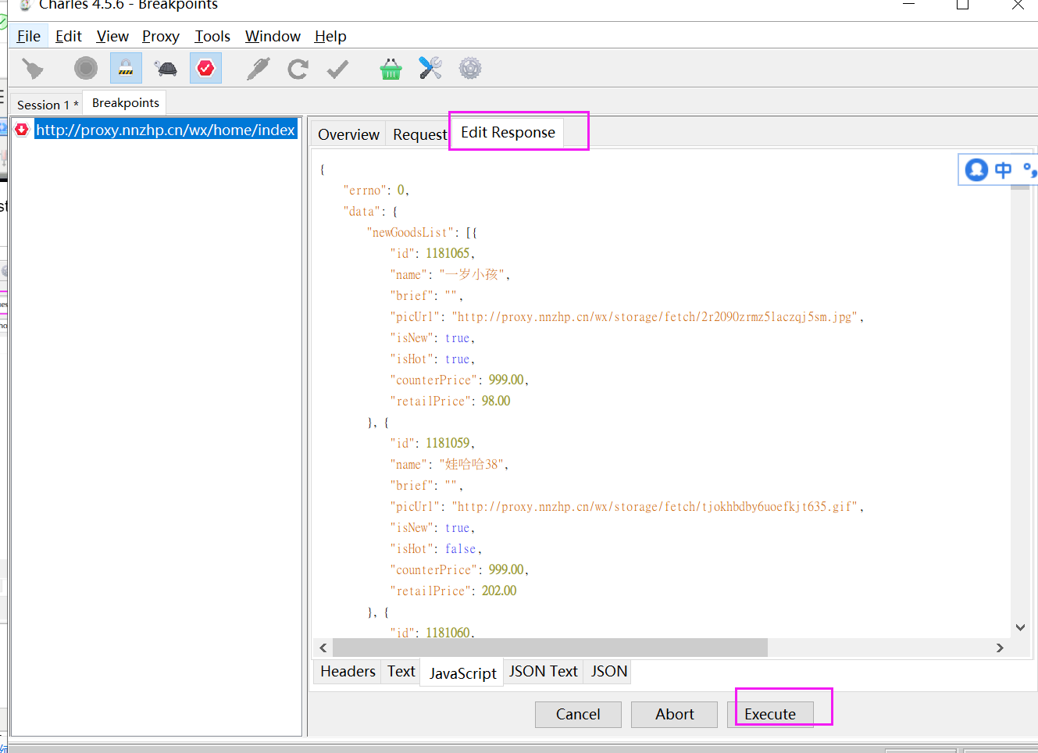This screenshot has height=753, width=1038.
Task: Click the "name": "一岁小孩" line
Action: (450, 275)
